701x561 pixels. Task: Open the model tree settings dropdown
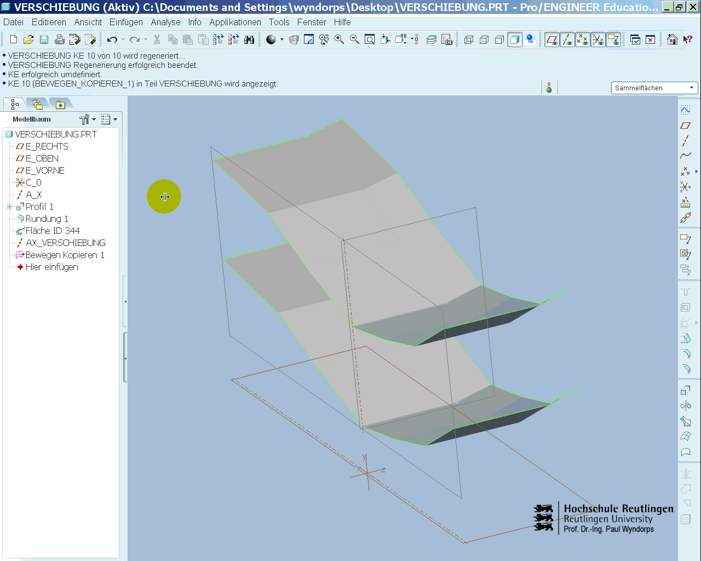click(87, 119)
